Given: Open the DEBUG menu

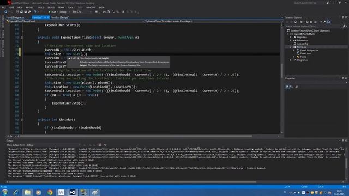Looking at the screenshot, I should [x=51, y=7].
